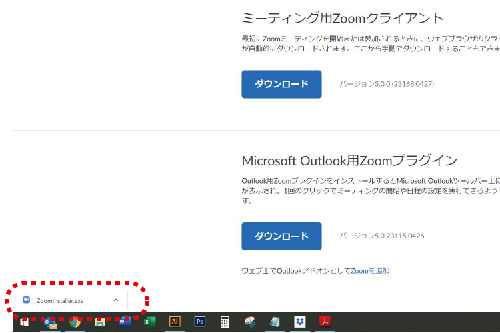Open the yellow folder icon in the taskbar
The image size is (500, 333).
100,322
